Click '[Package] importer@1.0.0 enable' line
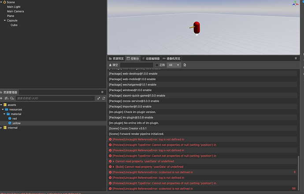Viewport: 304px width, 194px height. [x=130, y=107]
